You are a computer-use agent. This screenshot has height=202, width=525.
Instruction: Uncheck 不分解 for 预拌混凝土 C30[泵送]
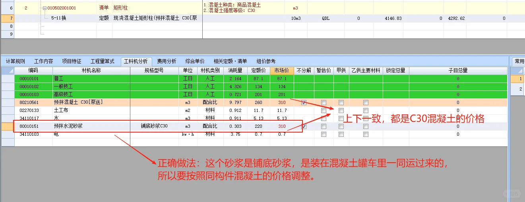(x=304, y=102)
